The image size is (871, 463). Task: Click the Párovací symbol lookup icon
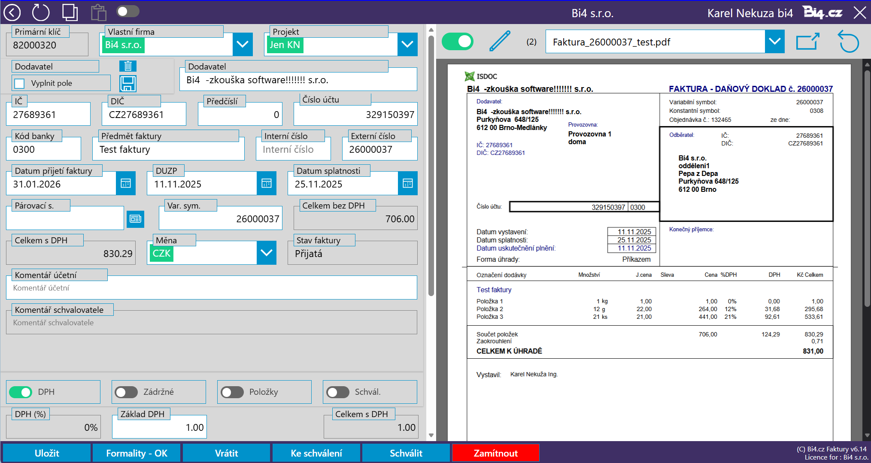135,219
